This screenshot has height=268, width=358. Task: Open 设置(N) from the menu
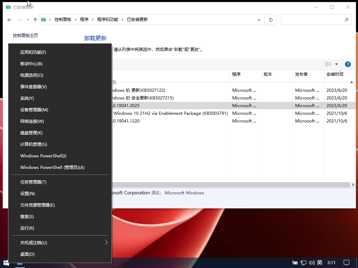(60, 193)
